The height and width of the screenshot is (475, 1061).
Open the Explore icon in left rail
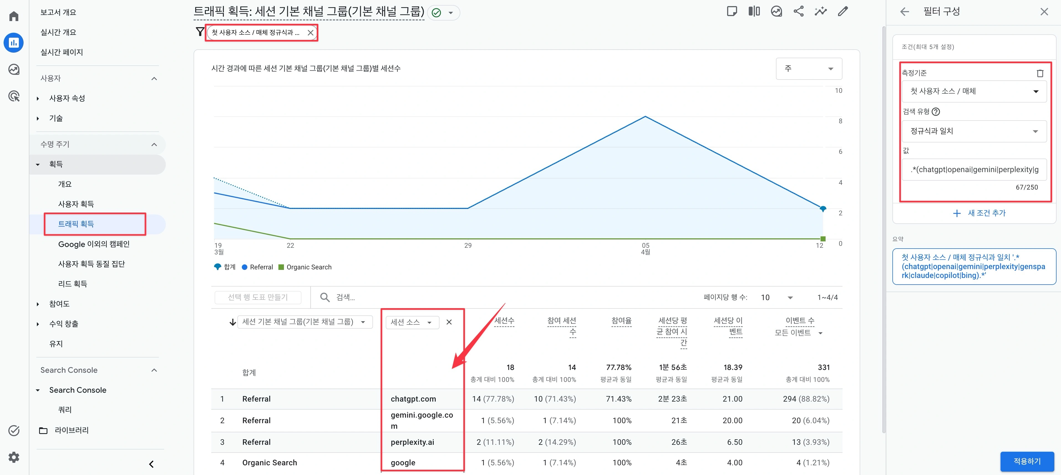coord(14,69)
